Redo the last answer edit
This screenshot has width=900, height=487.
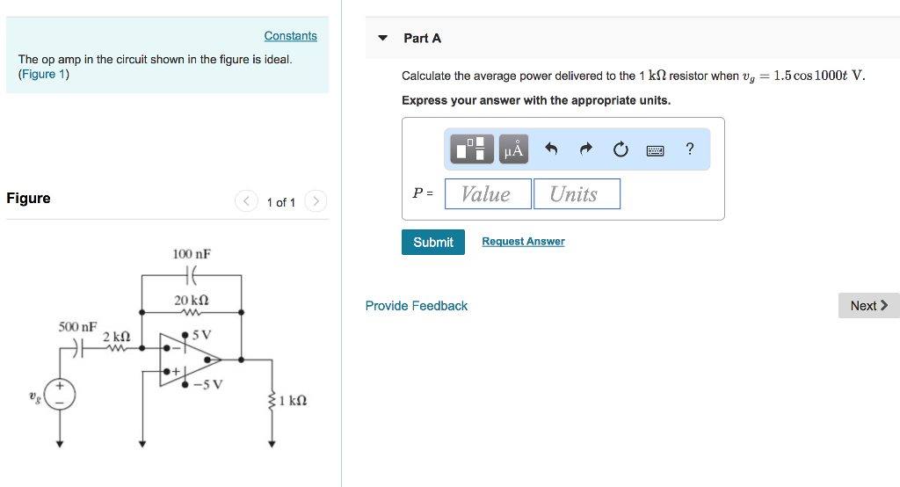pos(585,149)
